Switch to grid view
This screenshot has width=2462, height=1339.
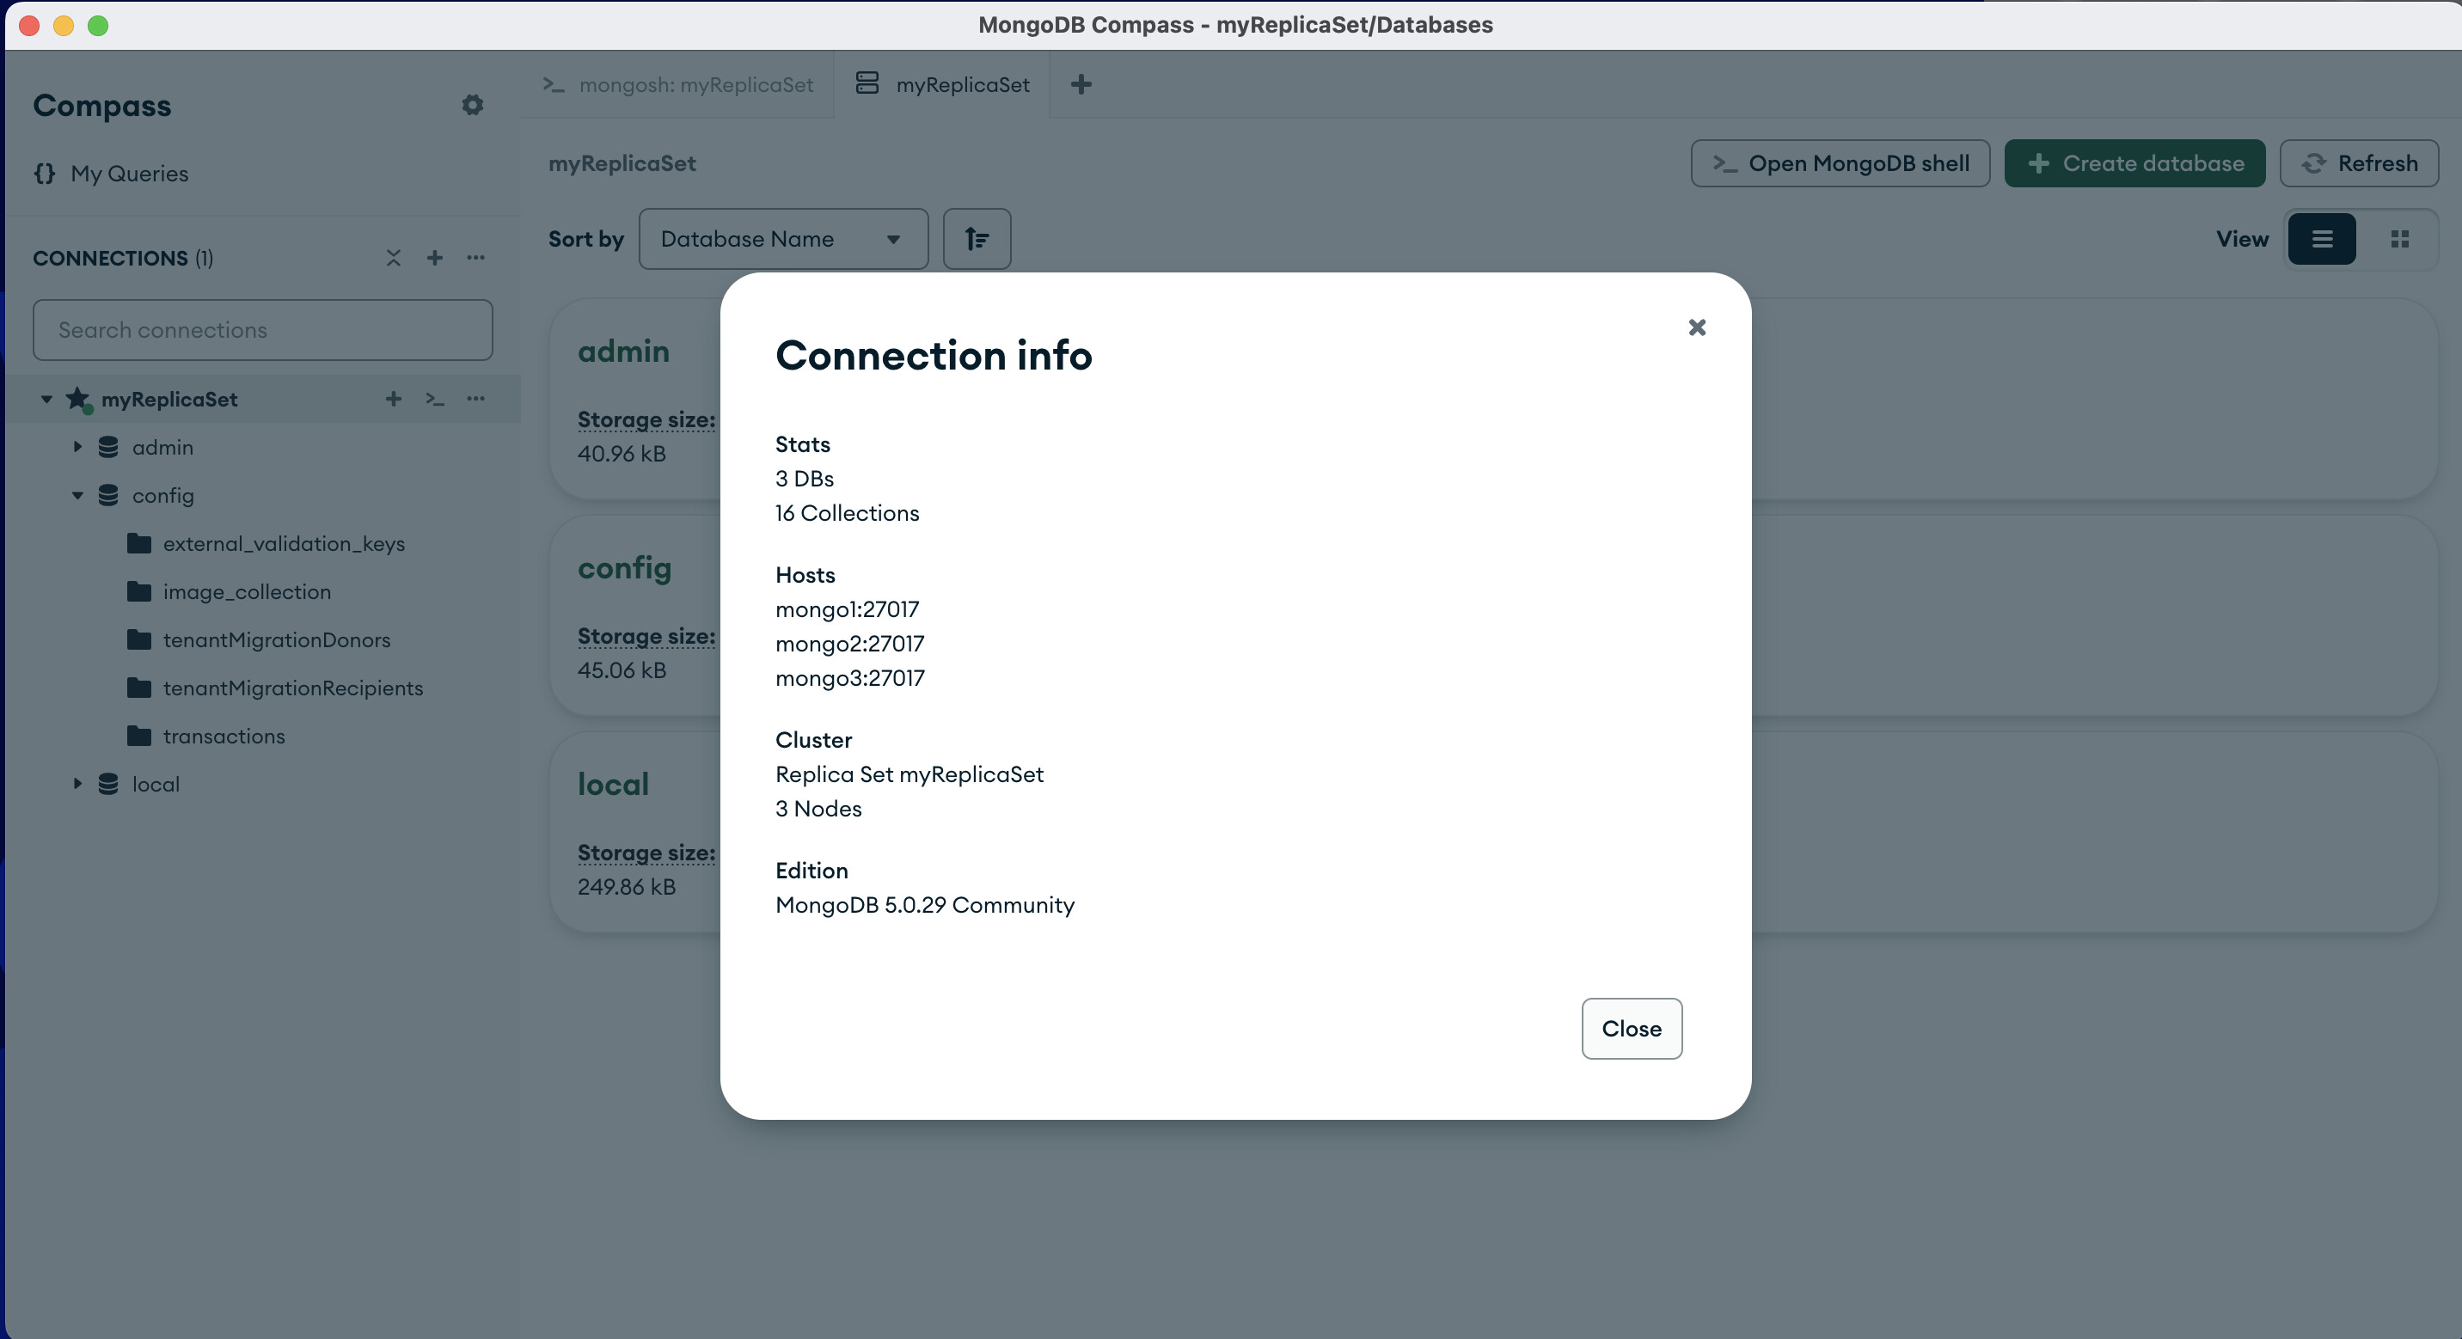coord(2399,239)
